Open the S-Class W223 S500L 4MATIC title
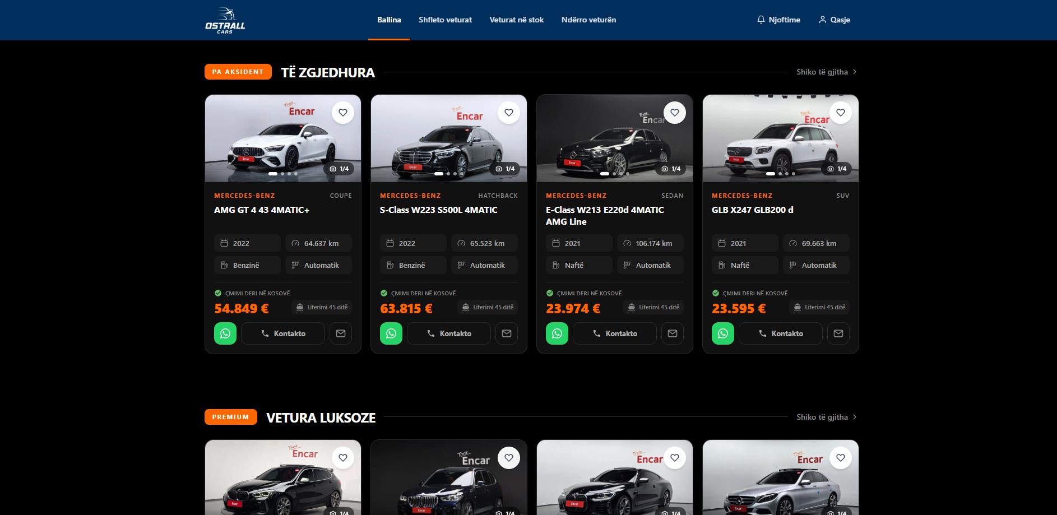 tap(439, 210)
